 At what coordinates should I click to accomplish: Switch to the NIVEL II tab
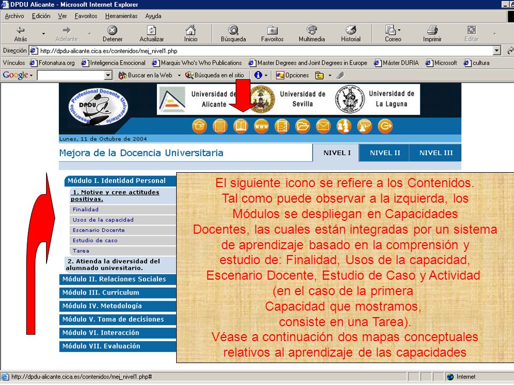(384, 153)
